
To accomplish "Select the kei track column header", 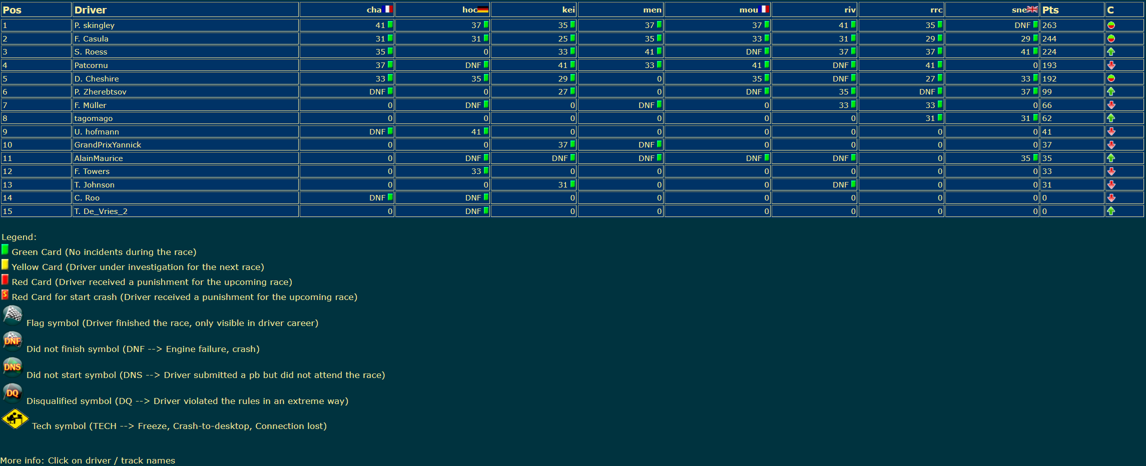I will [568, 9].
